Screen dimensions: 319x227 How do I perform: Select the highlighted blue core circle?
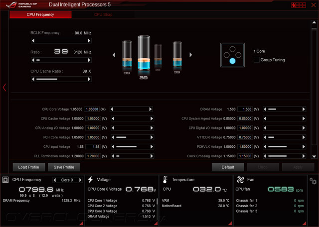pos(232,61)
